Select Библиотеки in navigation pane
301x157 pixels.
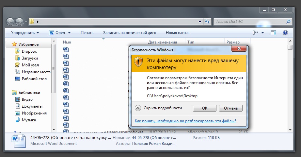[x=29, y=93]
